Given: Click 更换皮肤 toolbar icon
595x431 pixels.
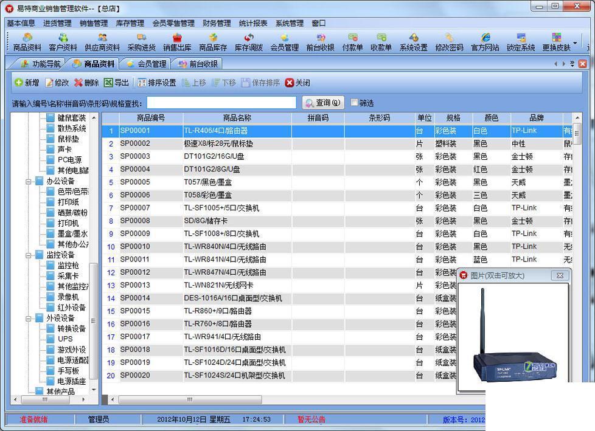Looking at the screenshot, I should tap(556, 42).
